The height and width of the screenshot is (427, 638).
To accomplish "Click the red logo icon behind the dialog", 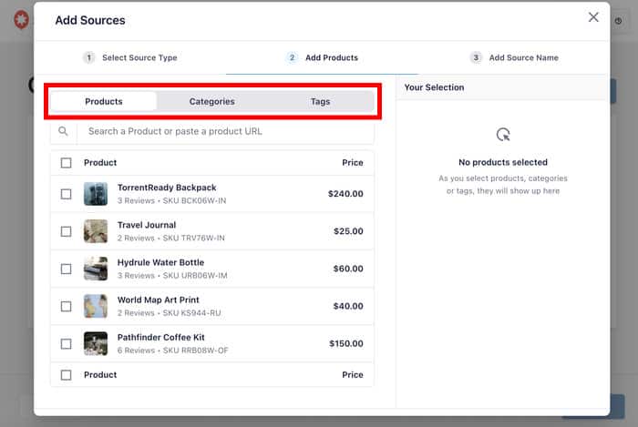I will [x=21, y=19].
